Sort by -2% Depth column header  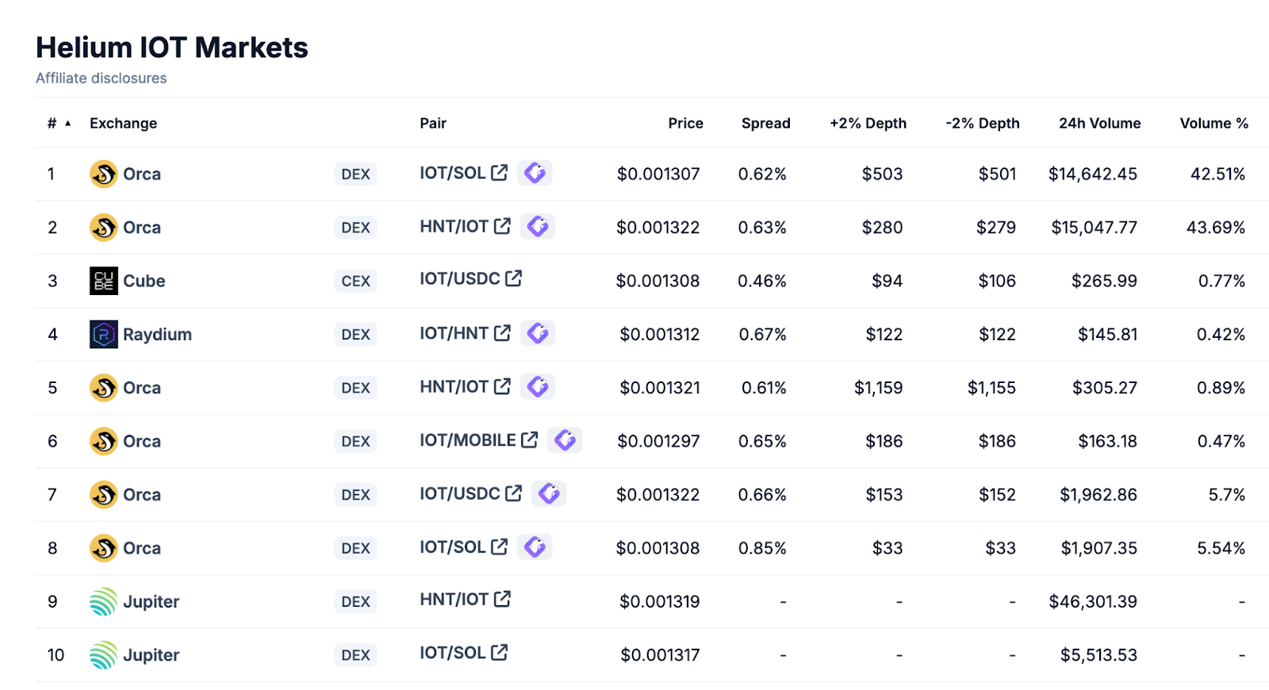(x=982, y=123)
